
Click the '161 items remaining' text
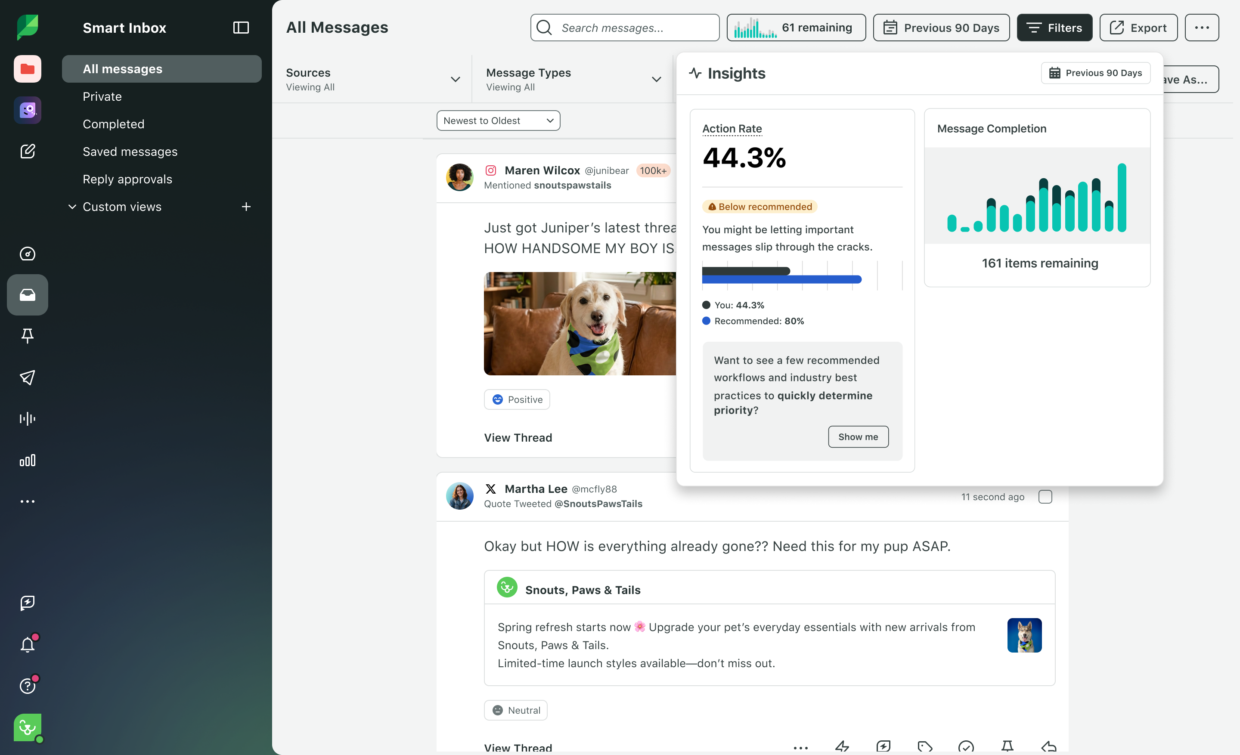point(1040,263)
